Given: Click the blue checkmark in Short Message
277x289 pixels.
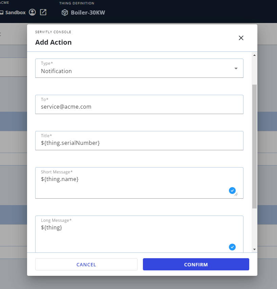Looking at the screenshot, I should (x=232, y=191).
